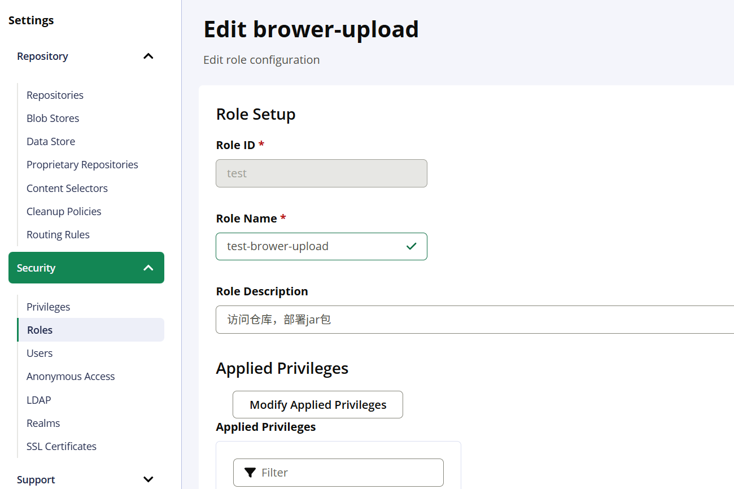The image size is (734, 489).
Task: Open SSL Certificates page
Action: tap(62, 446)
